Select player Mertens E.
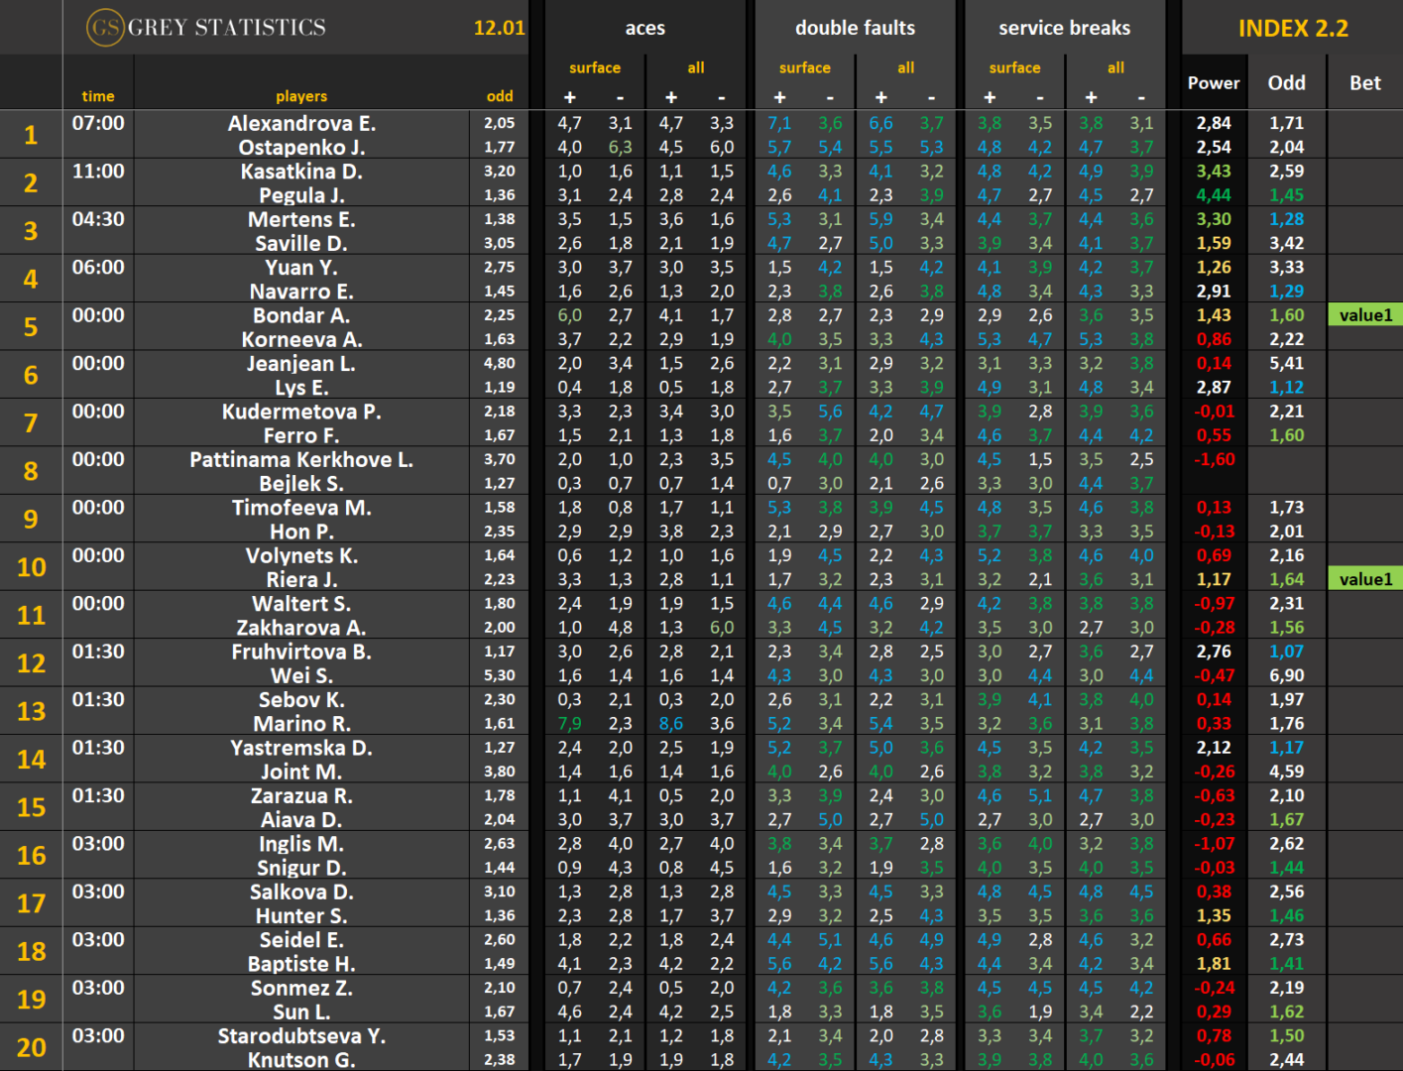 [301, 219]
